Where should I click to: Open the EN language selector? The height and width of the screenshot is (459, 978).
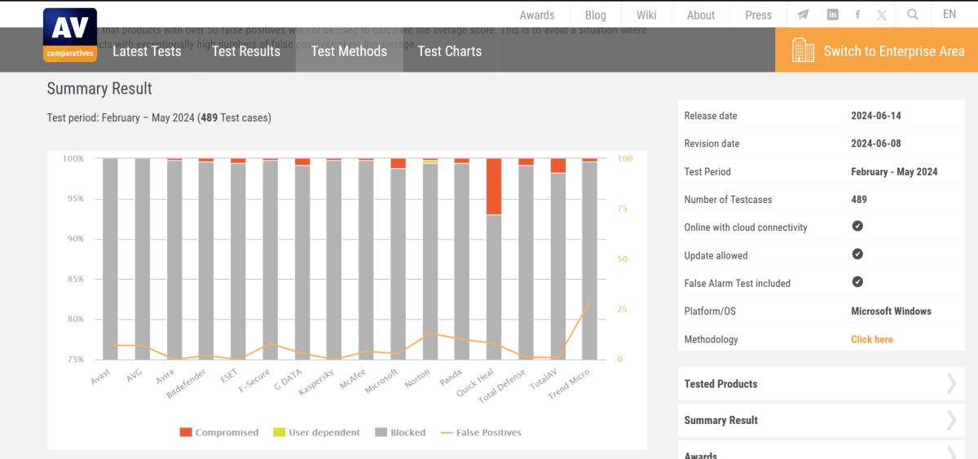click(949, 15)
